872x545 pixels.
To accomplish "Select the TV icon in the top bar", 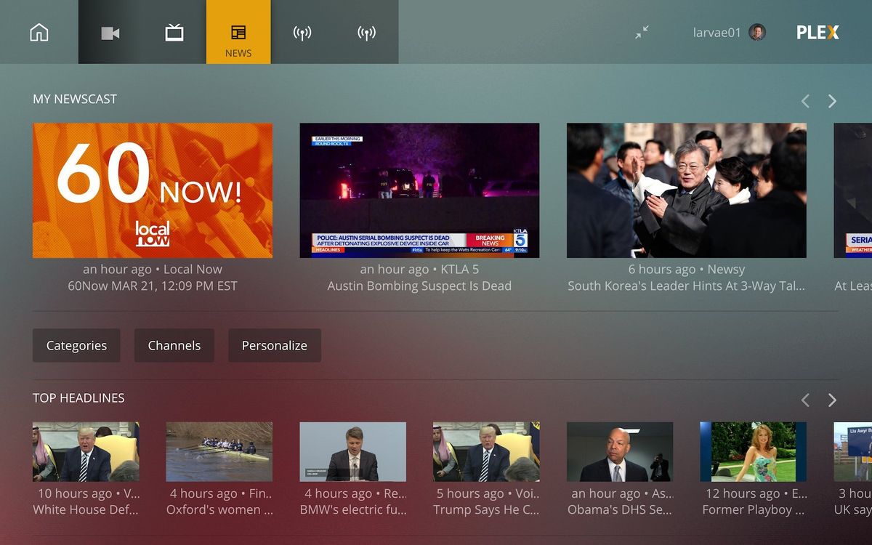I will point(174,32).
